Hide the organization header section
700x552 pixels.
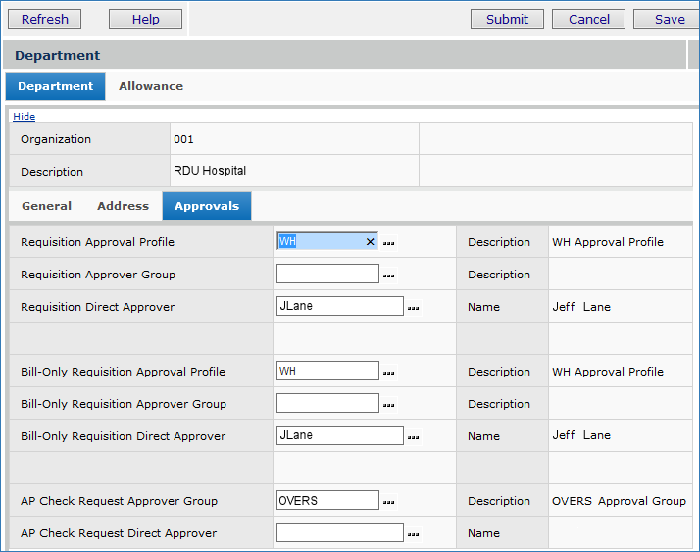24,117
